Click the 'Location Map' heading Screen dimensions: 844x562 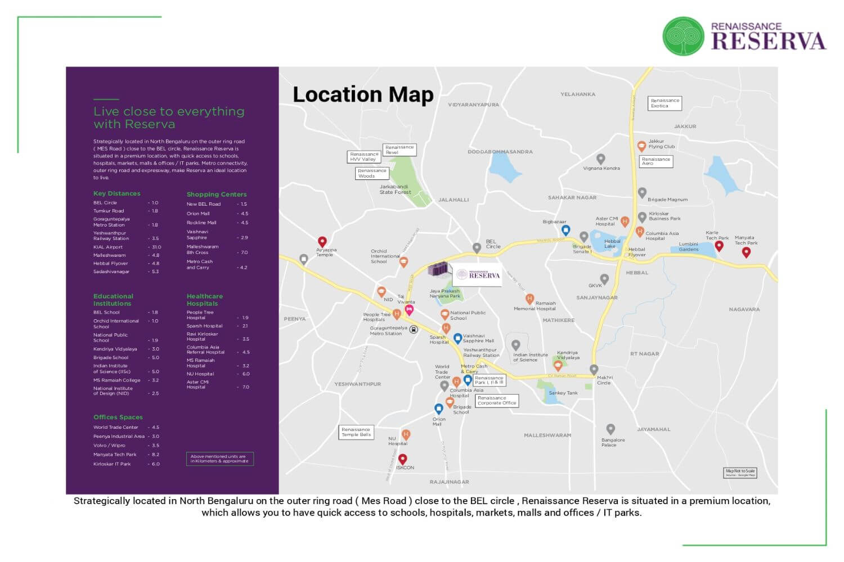(363, 94)
